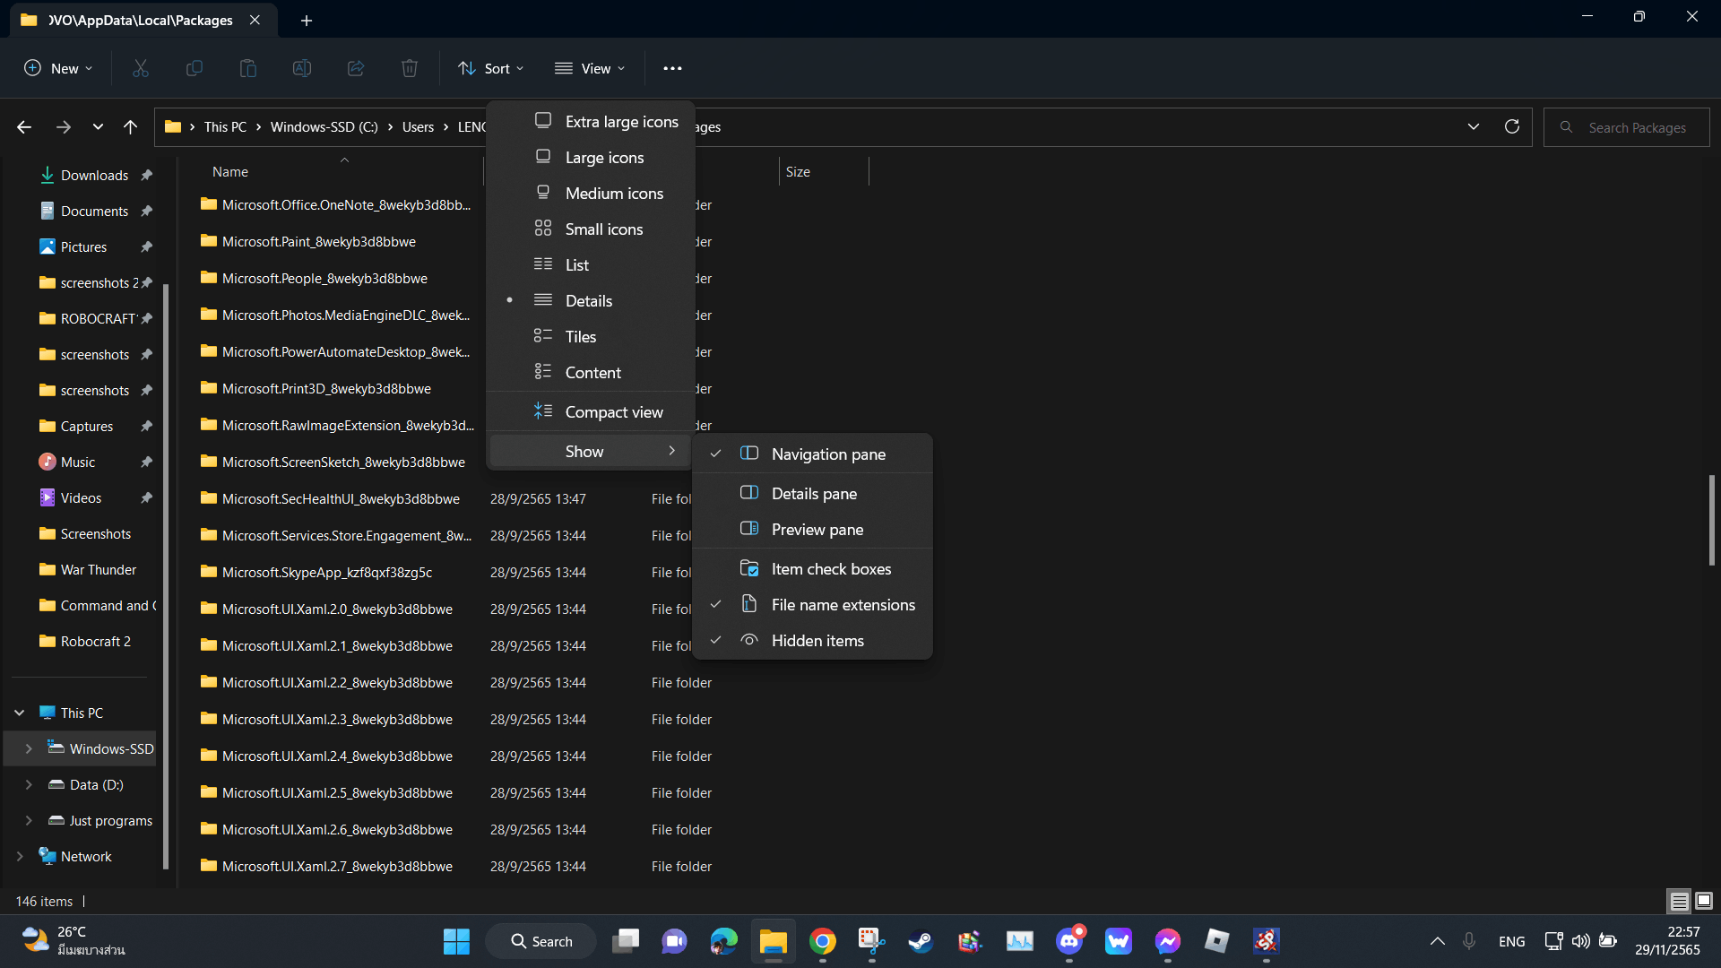
Task: Select the Preview pane option
Action: [x=817, y=529]
